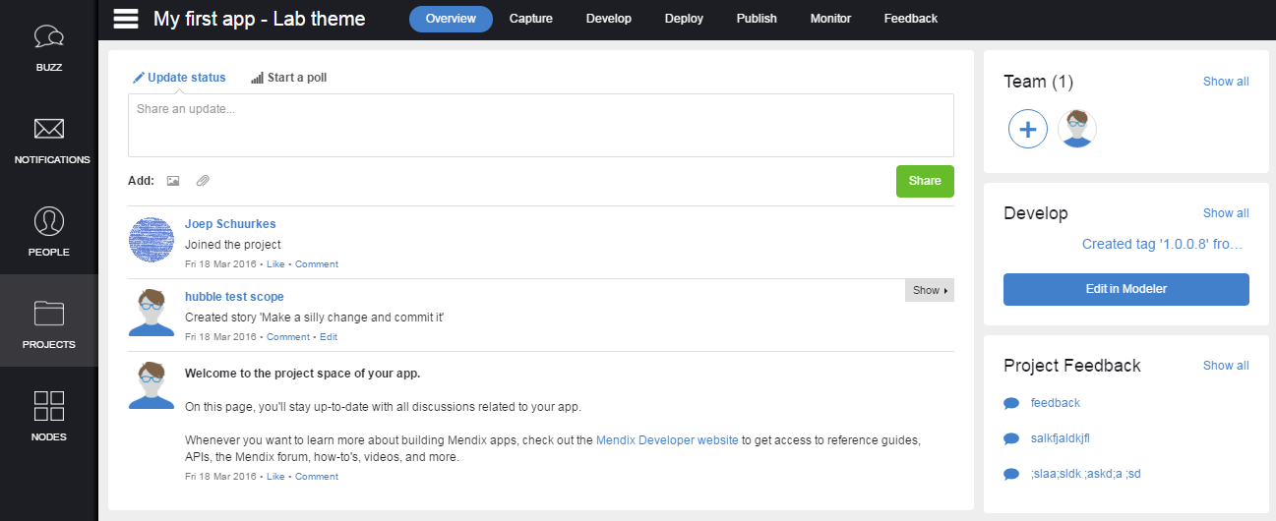Open Projects folder icon
This screenshot has width=1276, height=521.
click(48, 314)
